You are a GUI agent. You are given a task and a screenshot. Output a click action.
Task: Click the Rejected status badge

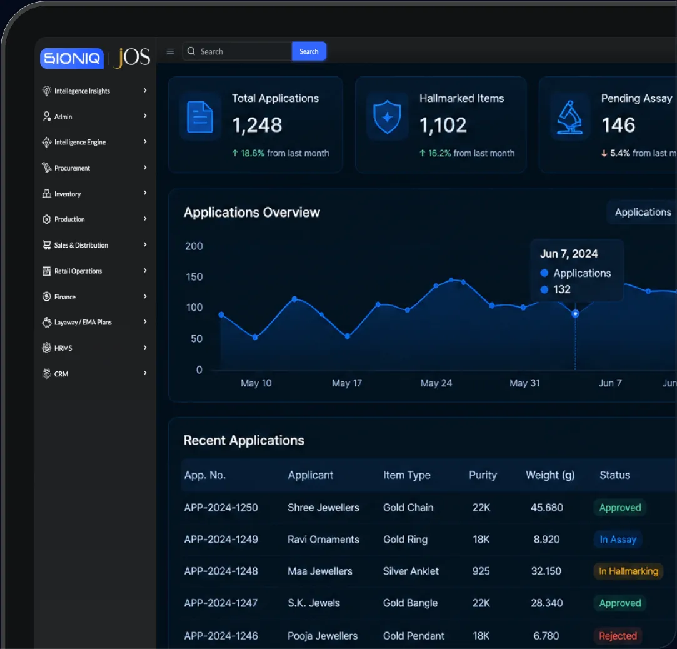pos(618,636)
